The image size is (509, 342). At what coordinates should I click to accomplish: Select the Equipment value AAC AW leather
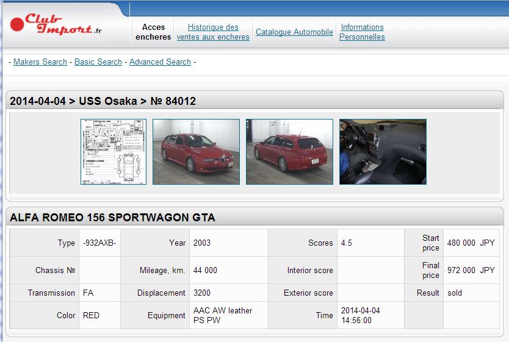pos(223,315)
